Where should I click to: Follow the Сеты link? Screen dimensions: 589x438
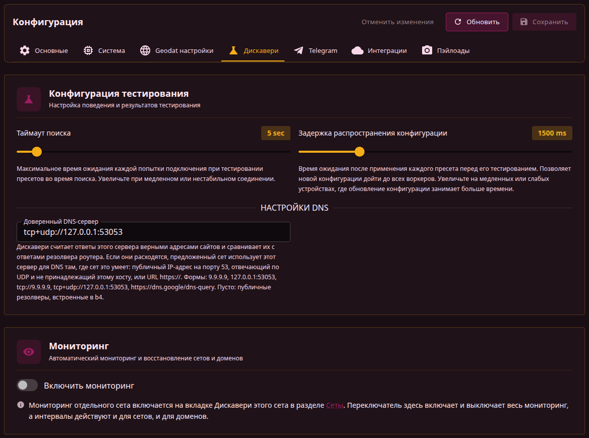334,405
